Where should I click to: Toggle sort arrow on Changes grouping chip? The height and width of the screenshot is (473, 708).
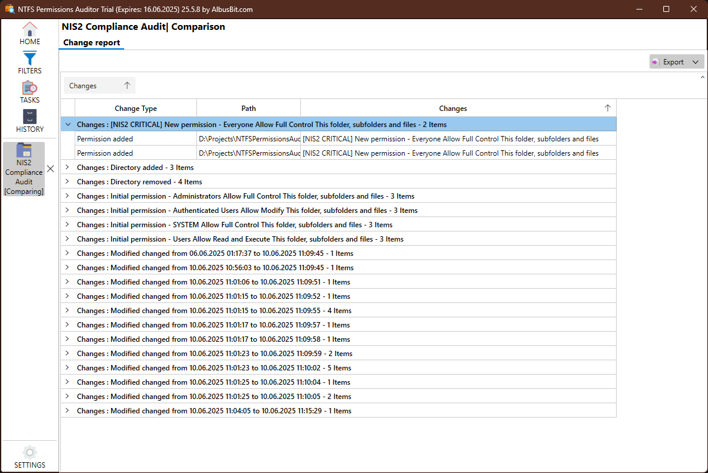(x=127, y=85)
